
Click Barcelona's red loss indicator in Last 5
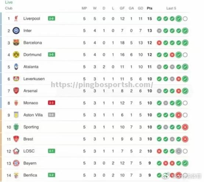tap(159, 43)
